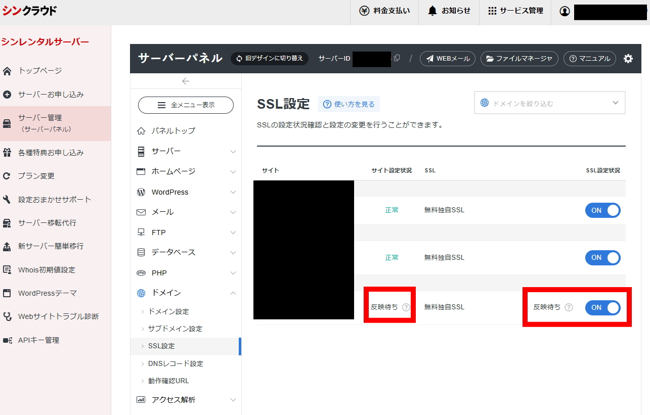Screen dimensions: 650x415
Task: Expand the FTP menu section
Action: [186, 233]
